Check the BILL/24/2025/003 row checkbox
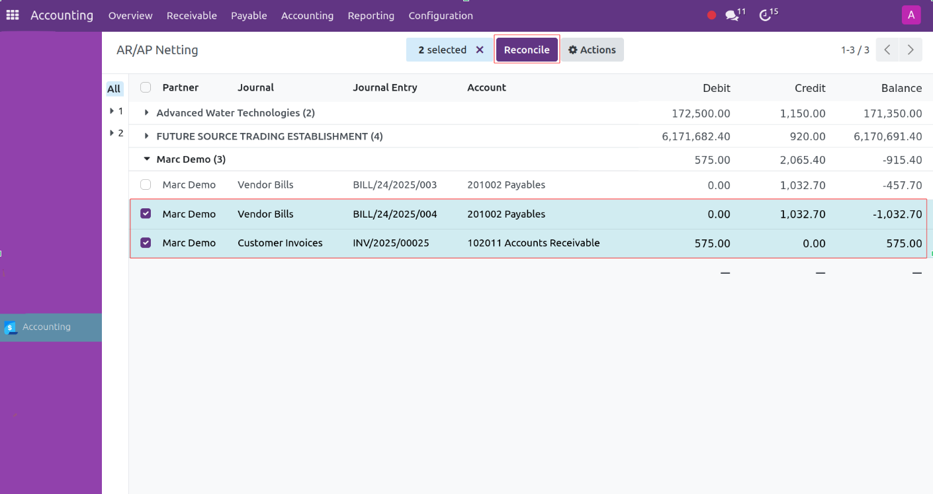 pos(146,185)
